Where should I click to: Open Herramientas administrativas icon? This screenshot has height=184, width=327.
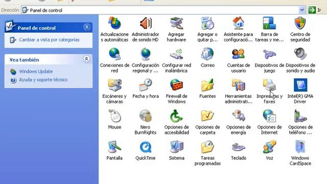click(x=239, y=85)
